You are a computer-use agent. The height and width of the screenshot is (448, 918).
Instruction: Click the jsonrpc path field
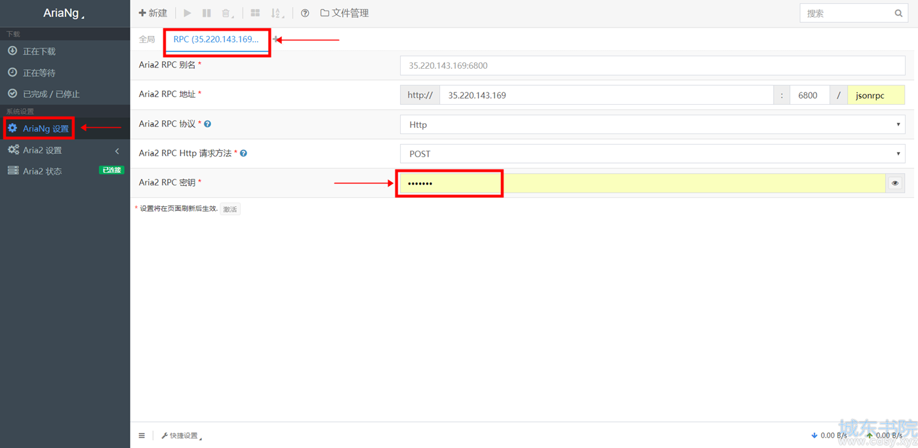coord(876,95)
